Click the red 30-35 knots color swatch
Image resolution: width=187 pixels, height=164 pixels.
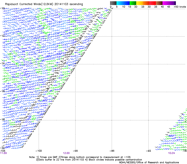click(153, 3)
